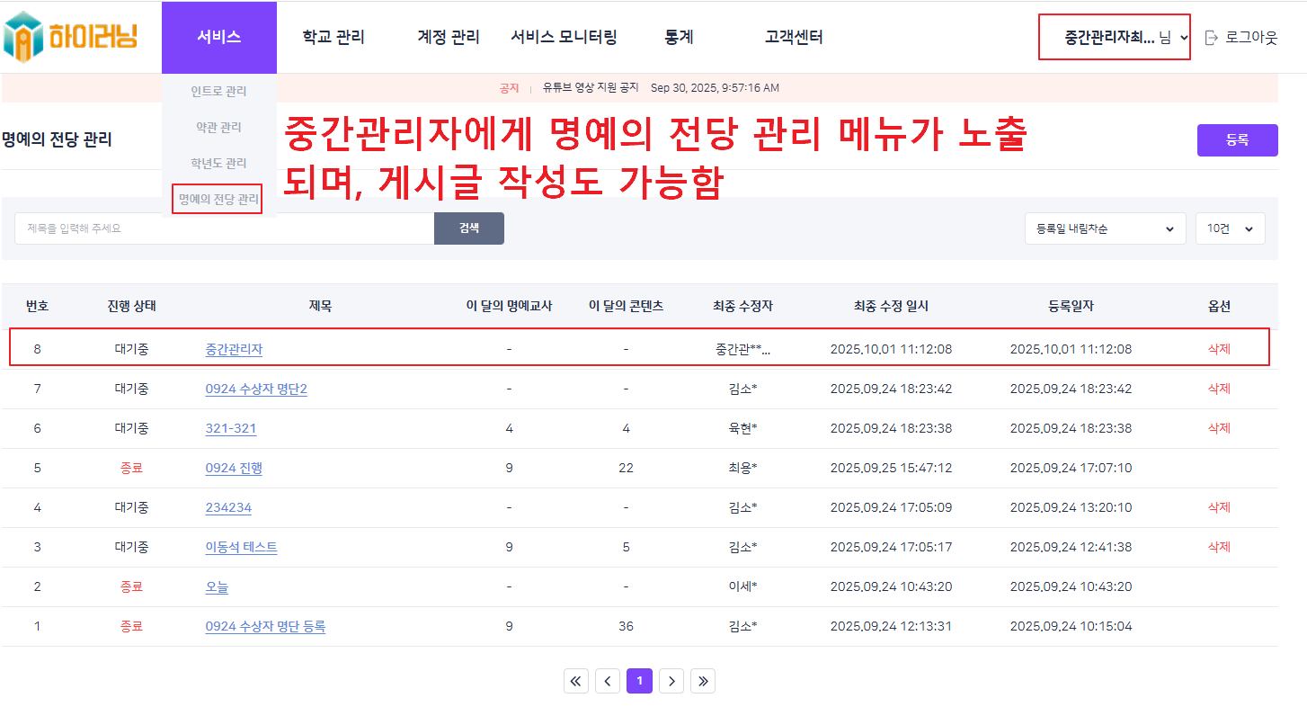Open the 중간관리자 account dropdown
The image size is (1307, 707).
coord(1115,38)
